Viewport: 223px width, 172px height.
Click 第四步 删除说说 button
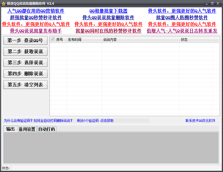[25, 74]
